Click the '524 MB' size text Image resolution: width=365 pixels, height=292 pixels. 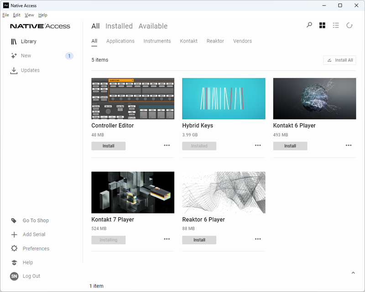coord(99,229)
